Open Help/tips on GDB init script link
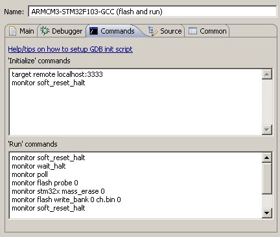Screen dimensions: 280x237 click(x=70, y=49)
